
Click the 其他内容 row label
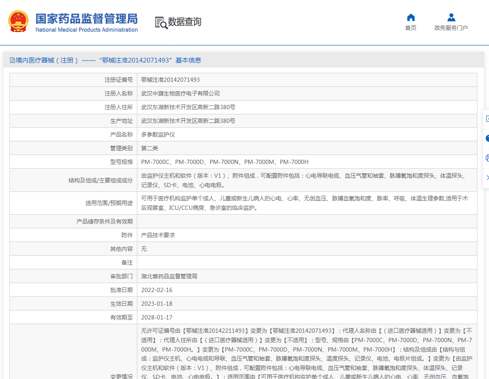tap(122, 249)
